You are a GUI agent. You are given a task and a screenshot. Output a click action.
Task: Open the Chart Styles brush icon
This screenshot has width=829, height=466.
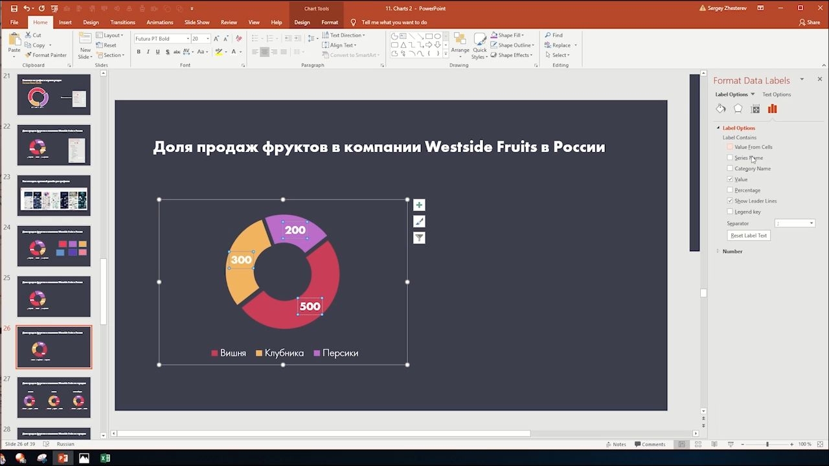click(419, 221)
